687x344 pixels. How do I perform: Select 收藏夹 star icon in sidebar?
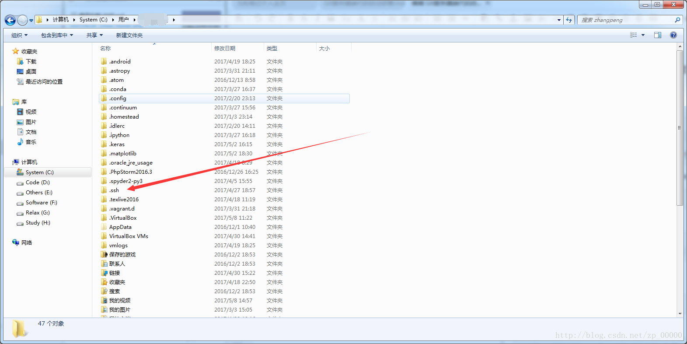coord(16,51)
